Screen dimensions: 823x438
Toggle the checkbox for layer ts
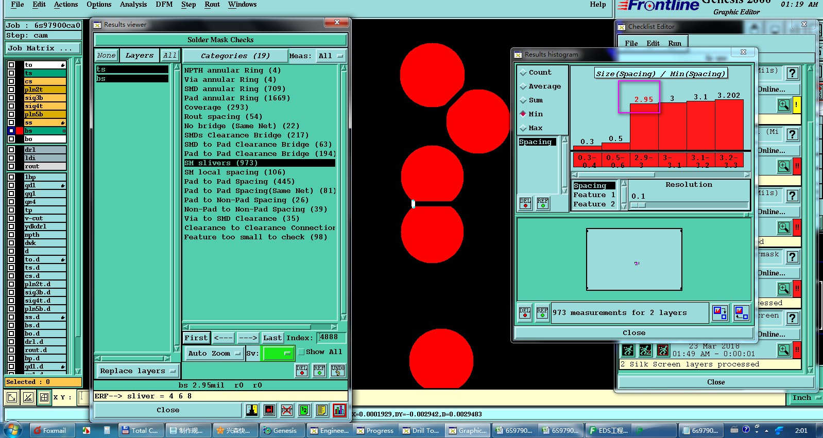tap(11, 73)
